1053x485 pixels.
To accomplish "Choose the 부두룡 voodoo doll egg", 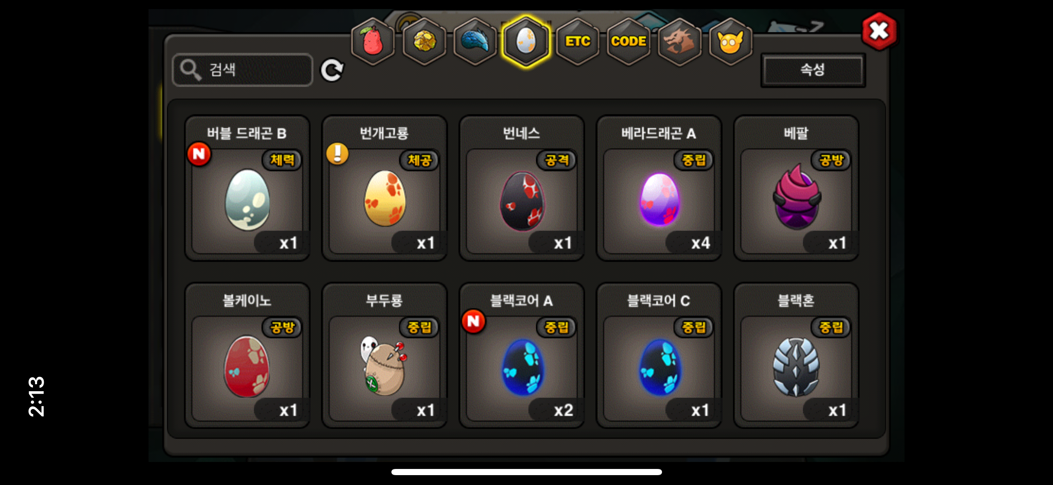I will (x=384, y=355).
